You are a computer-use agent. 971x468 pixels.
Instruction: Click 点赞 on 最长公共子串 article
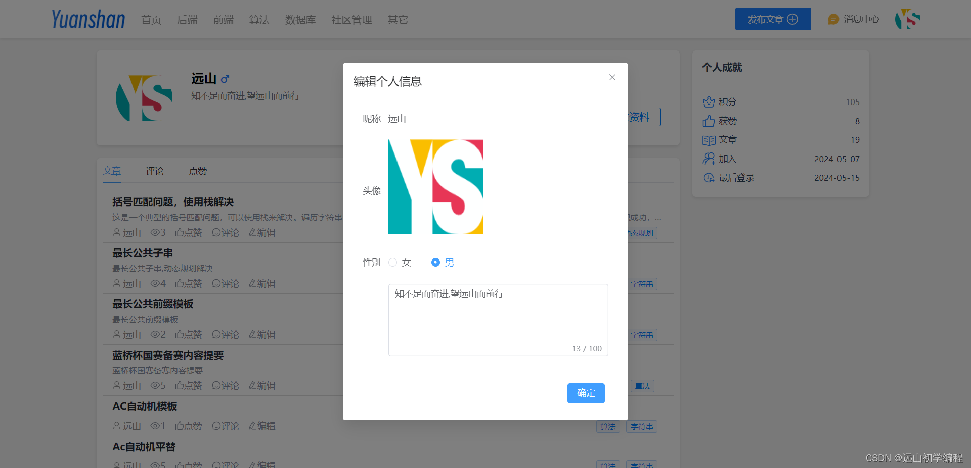pos(189,283)
